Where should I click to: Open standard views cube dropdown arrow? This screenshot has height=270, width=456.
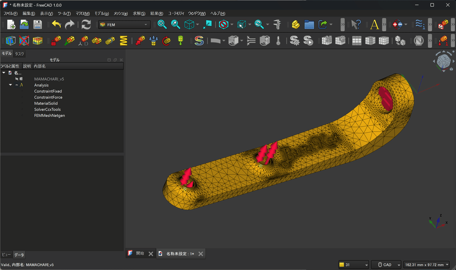click(198, 25)
